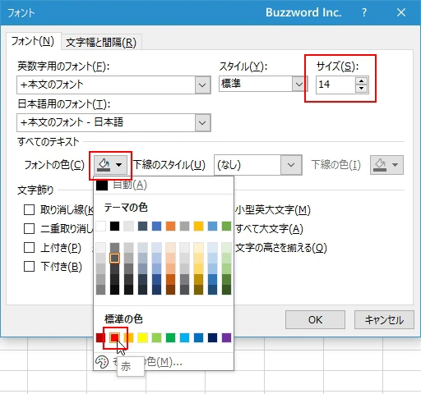Select standard color orange

(128, 337)
